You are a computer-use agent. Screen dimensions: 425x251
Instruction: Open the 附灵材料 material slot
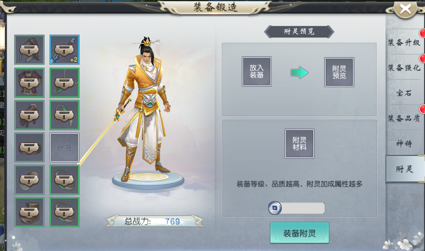coord(300,144)
